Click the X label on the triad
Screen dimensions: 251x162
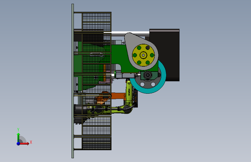pos(31,142)
